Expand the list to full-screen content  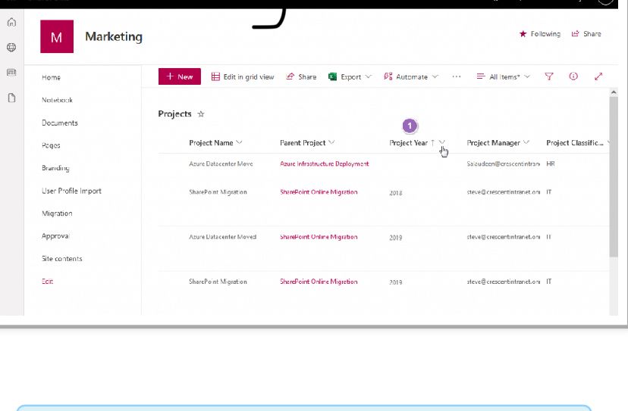(x=598, y=76)
